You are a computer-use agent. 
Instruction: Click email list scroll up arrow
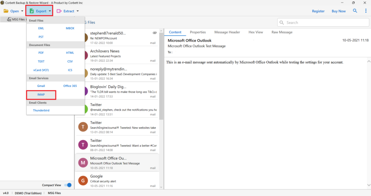click(x=161, y=31)
